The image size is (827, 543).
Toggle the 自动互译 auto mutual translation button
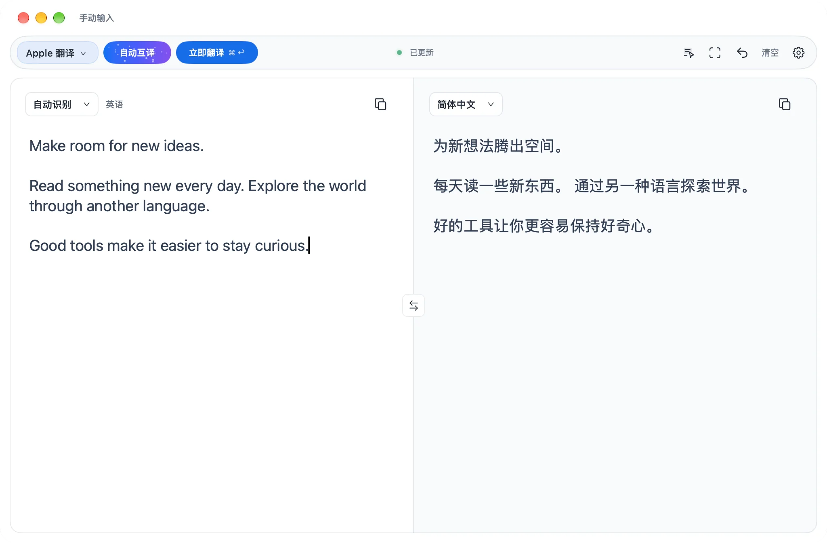click(137, 53)
